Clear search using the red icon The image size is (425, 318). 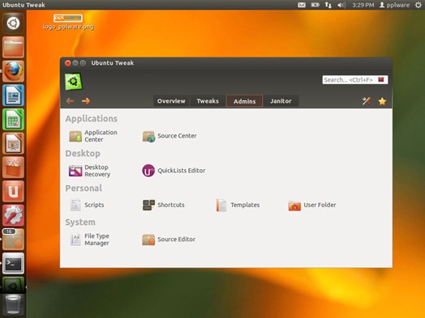tap(381, 79)
